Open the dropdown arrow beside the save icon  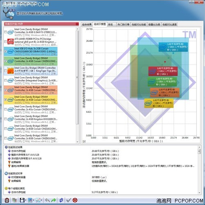pyautogui.click(x=25, y=200)
